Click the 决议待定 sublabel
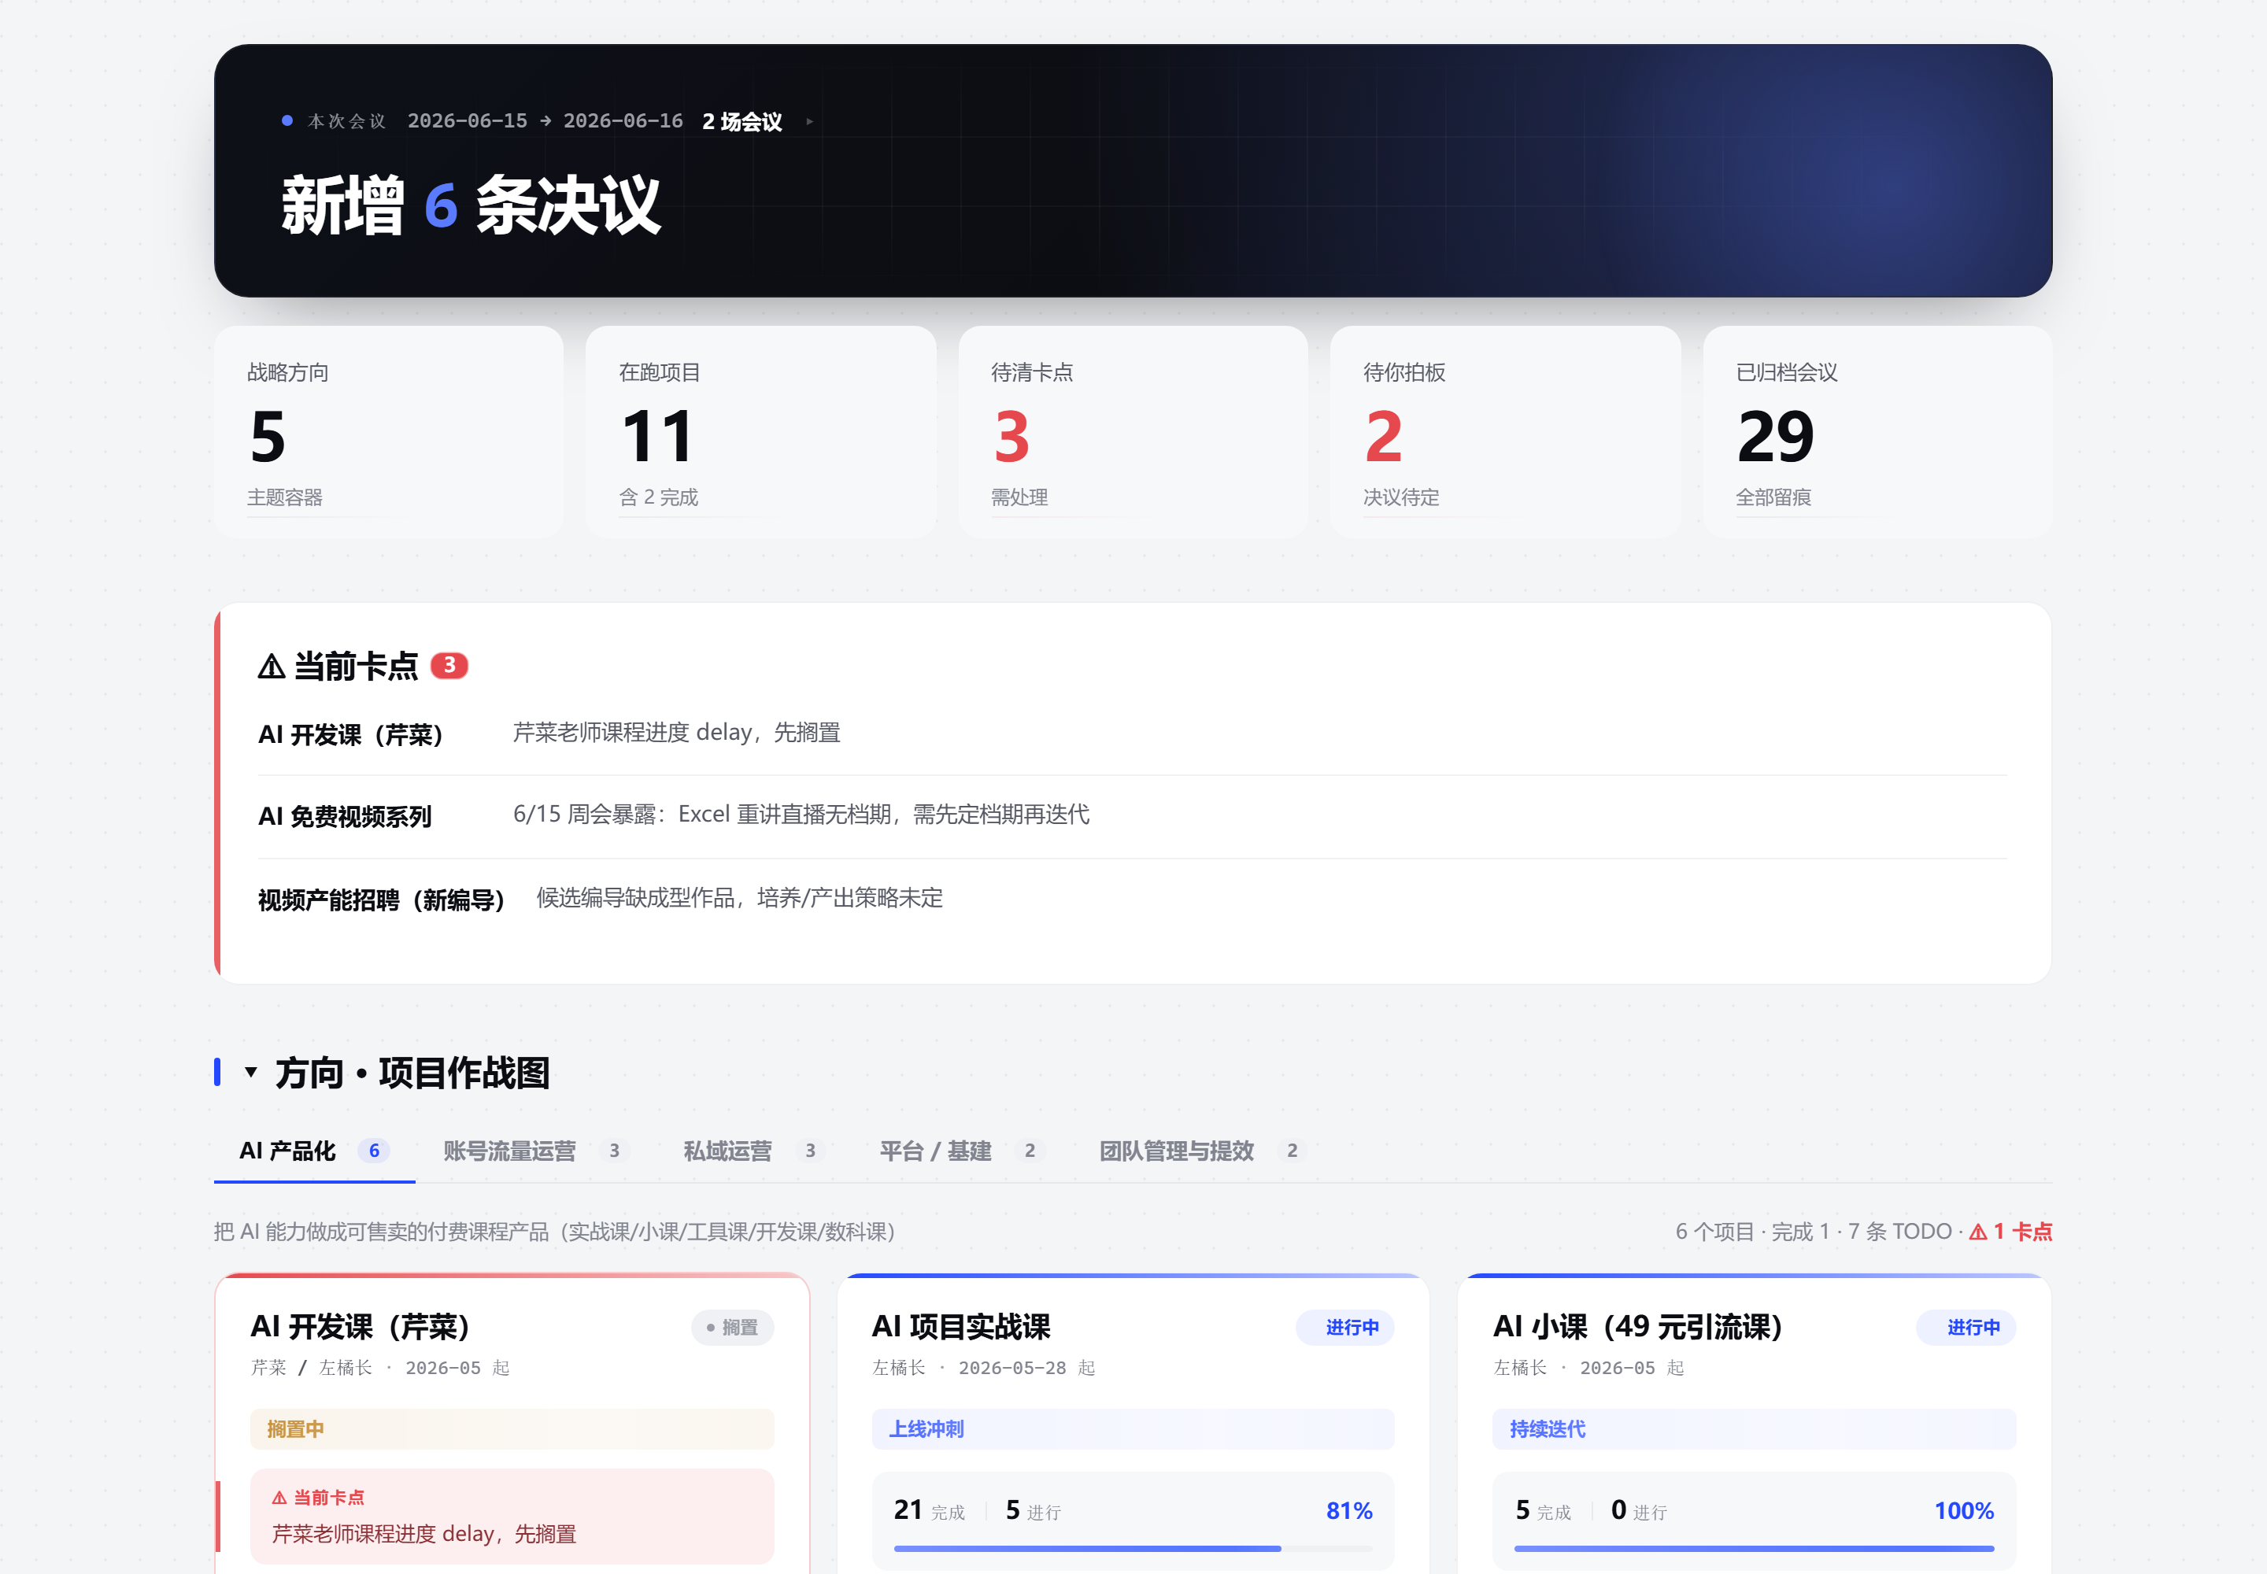Screen dimensions: 2267x1574 pyautogui.click(x=1401, y=497)
